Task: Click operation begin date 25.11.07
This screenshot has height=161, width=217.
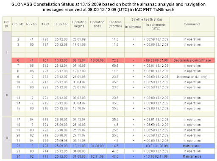Action: [79, 130]
